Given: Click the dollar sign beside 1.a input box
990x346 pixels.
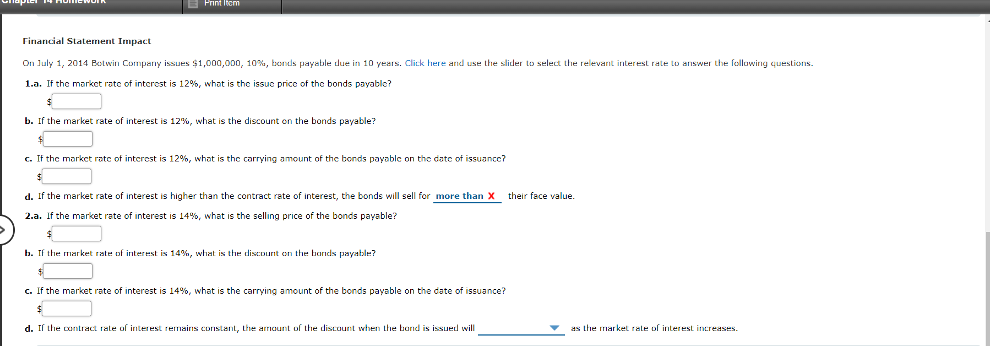Looking at the screenshot, I should [48, 102].
